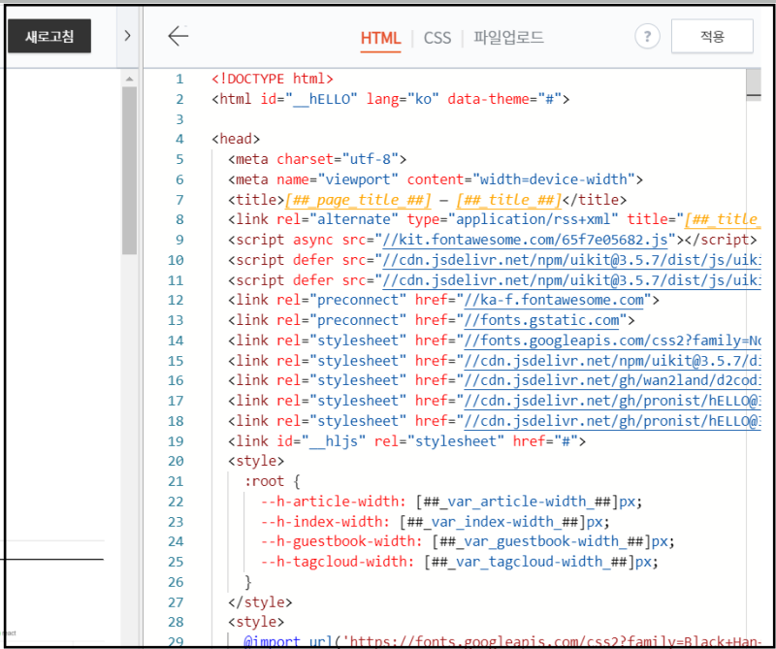
Task: Open the fonts.googleapis.com stylesheet link on line 14
Action: coord(612,341)
